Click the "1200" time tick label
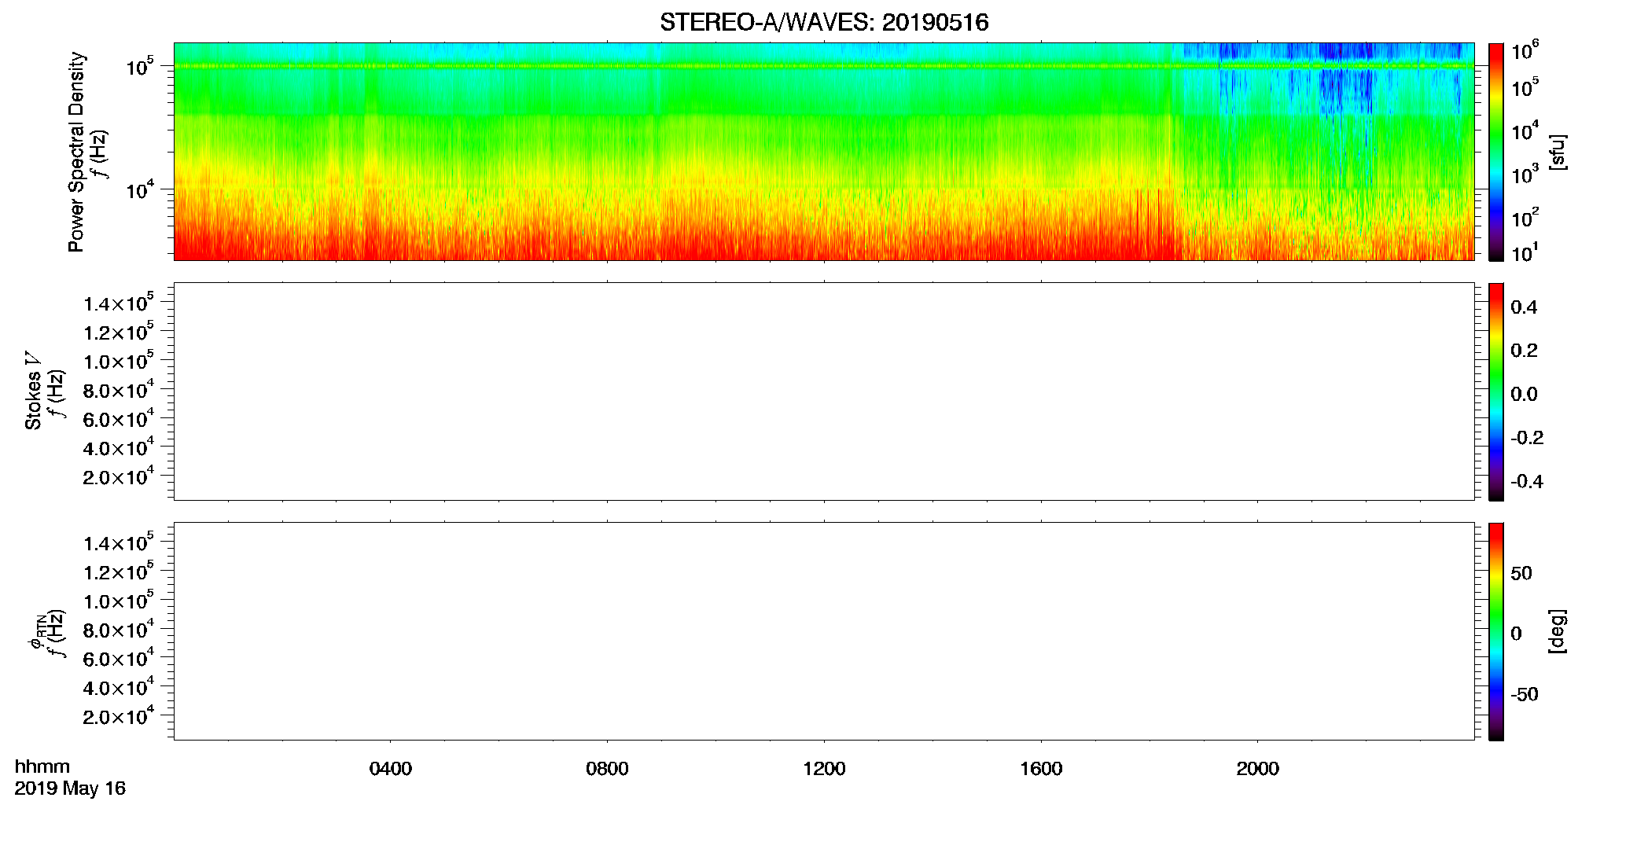The image size is (1648, 849). click(x=824, y=769)
